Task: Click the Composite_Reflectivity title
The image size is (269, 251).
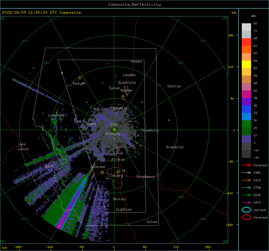Action: [134, 4]
